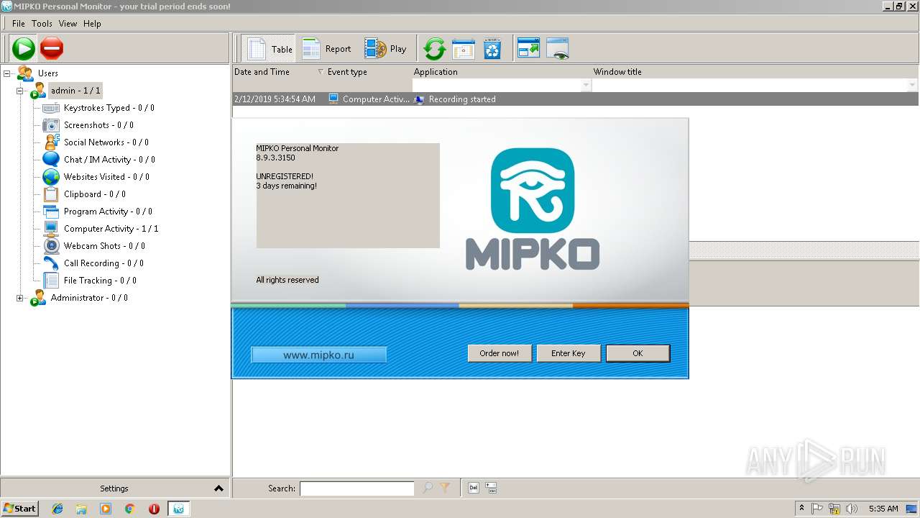Open the View menu

click(x=68, y=24)
